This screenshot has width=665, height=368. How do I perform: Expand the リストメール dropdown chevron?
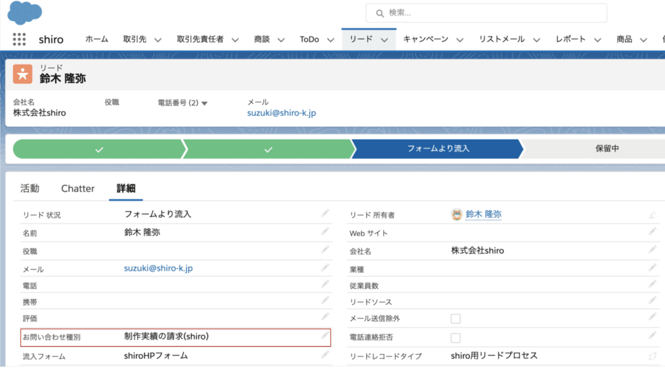pos(536,40)
